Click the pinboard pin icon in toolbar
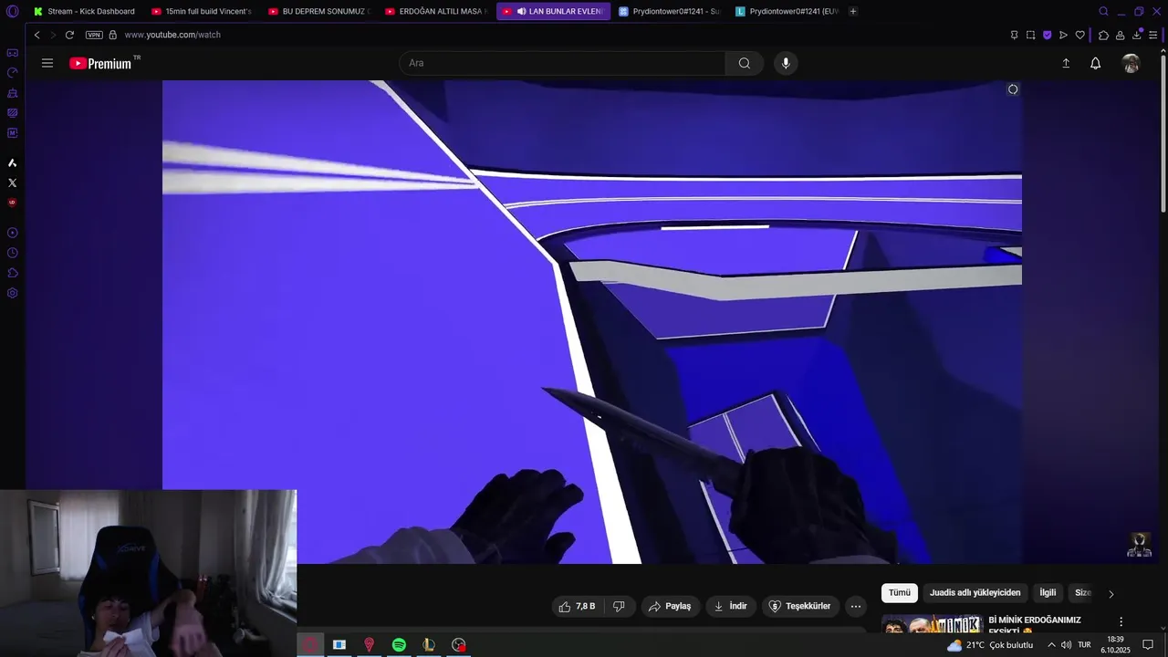 click(1014, 35)
